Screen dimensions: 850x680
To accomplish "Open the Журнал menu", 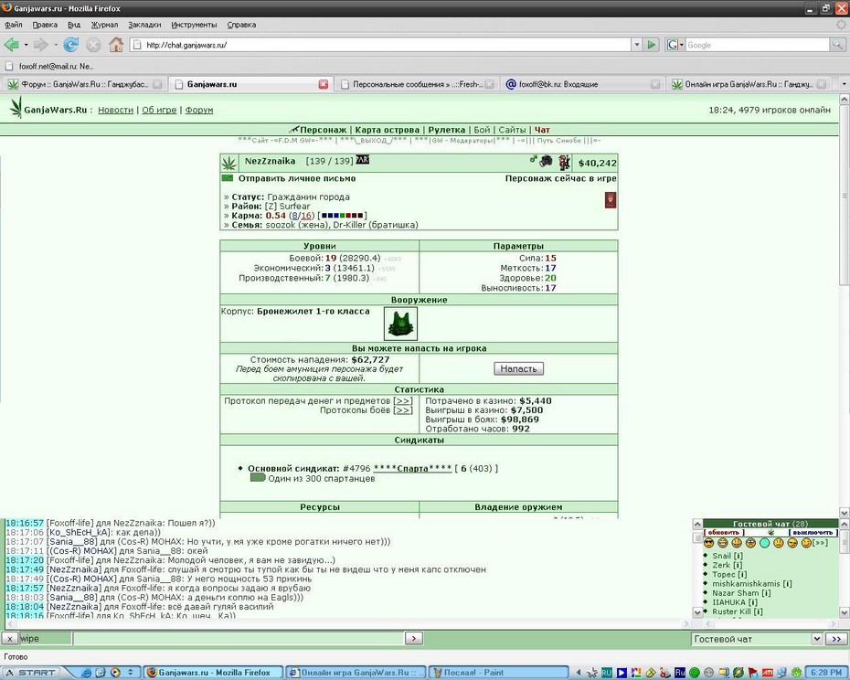I will [104, 25].
